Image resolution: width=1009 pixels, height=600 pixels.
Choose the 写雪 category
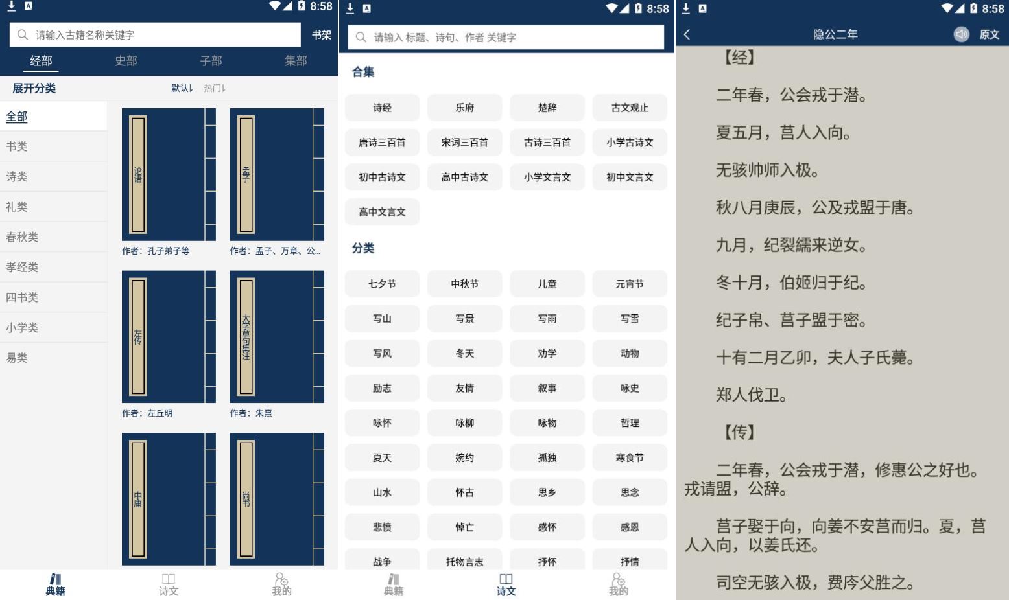coord(630,319)
